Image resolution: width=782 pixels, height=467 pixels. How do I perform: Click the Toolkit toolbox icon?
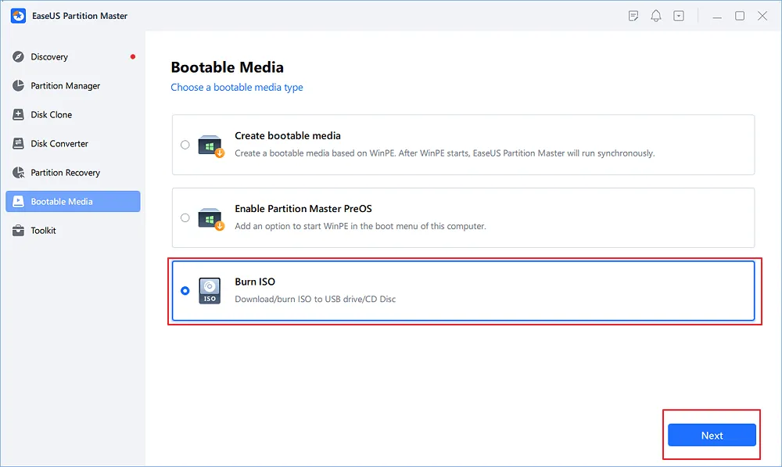click(20, 230)
